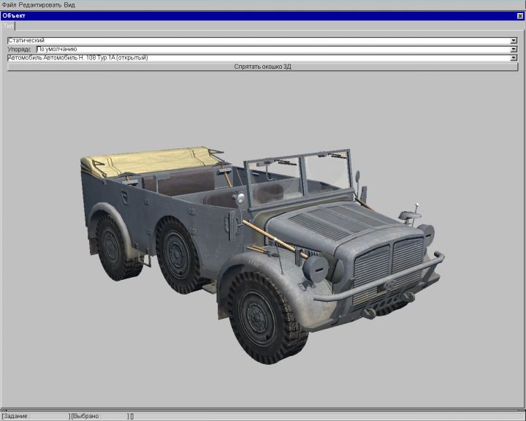
Task: Open the Файл menu
Action: point(9,4)
